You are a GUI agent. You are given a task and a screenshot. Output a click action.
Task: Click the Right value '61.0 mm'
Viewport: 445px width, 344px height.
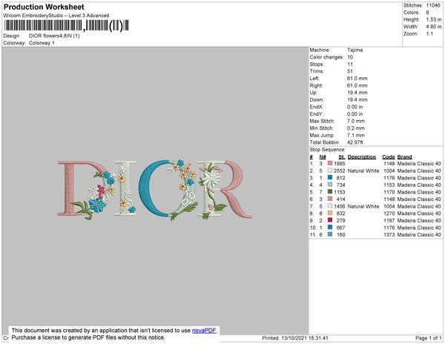click(357, 85)
